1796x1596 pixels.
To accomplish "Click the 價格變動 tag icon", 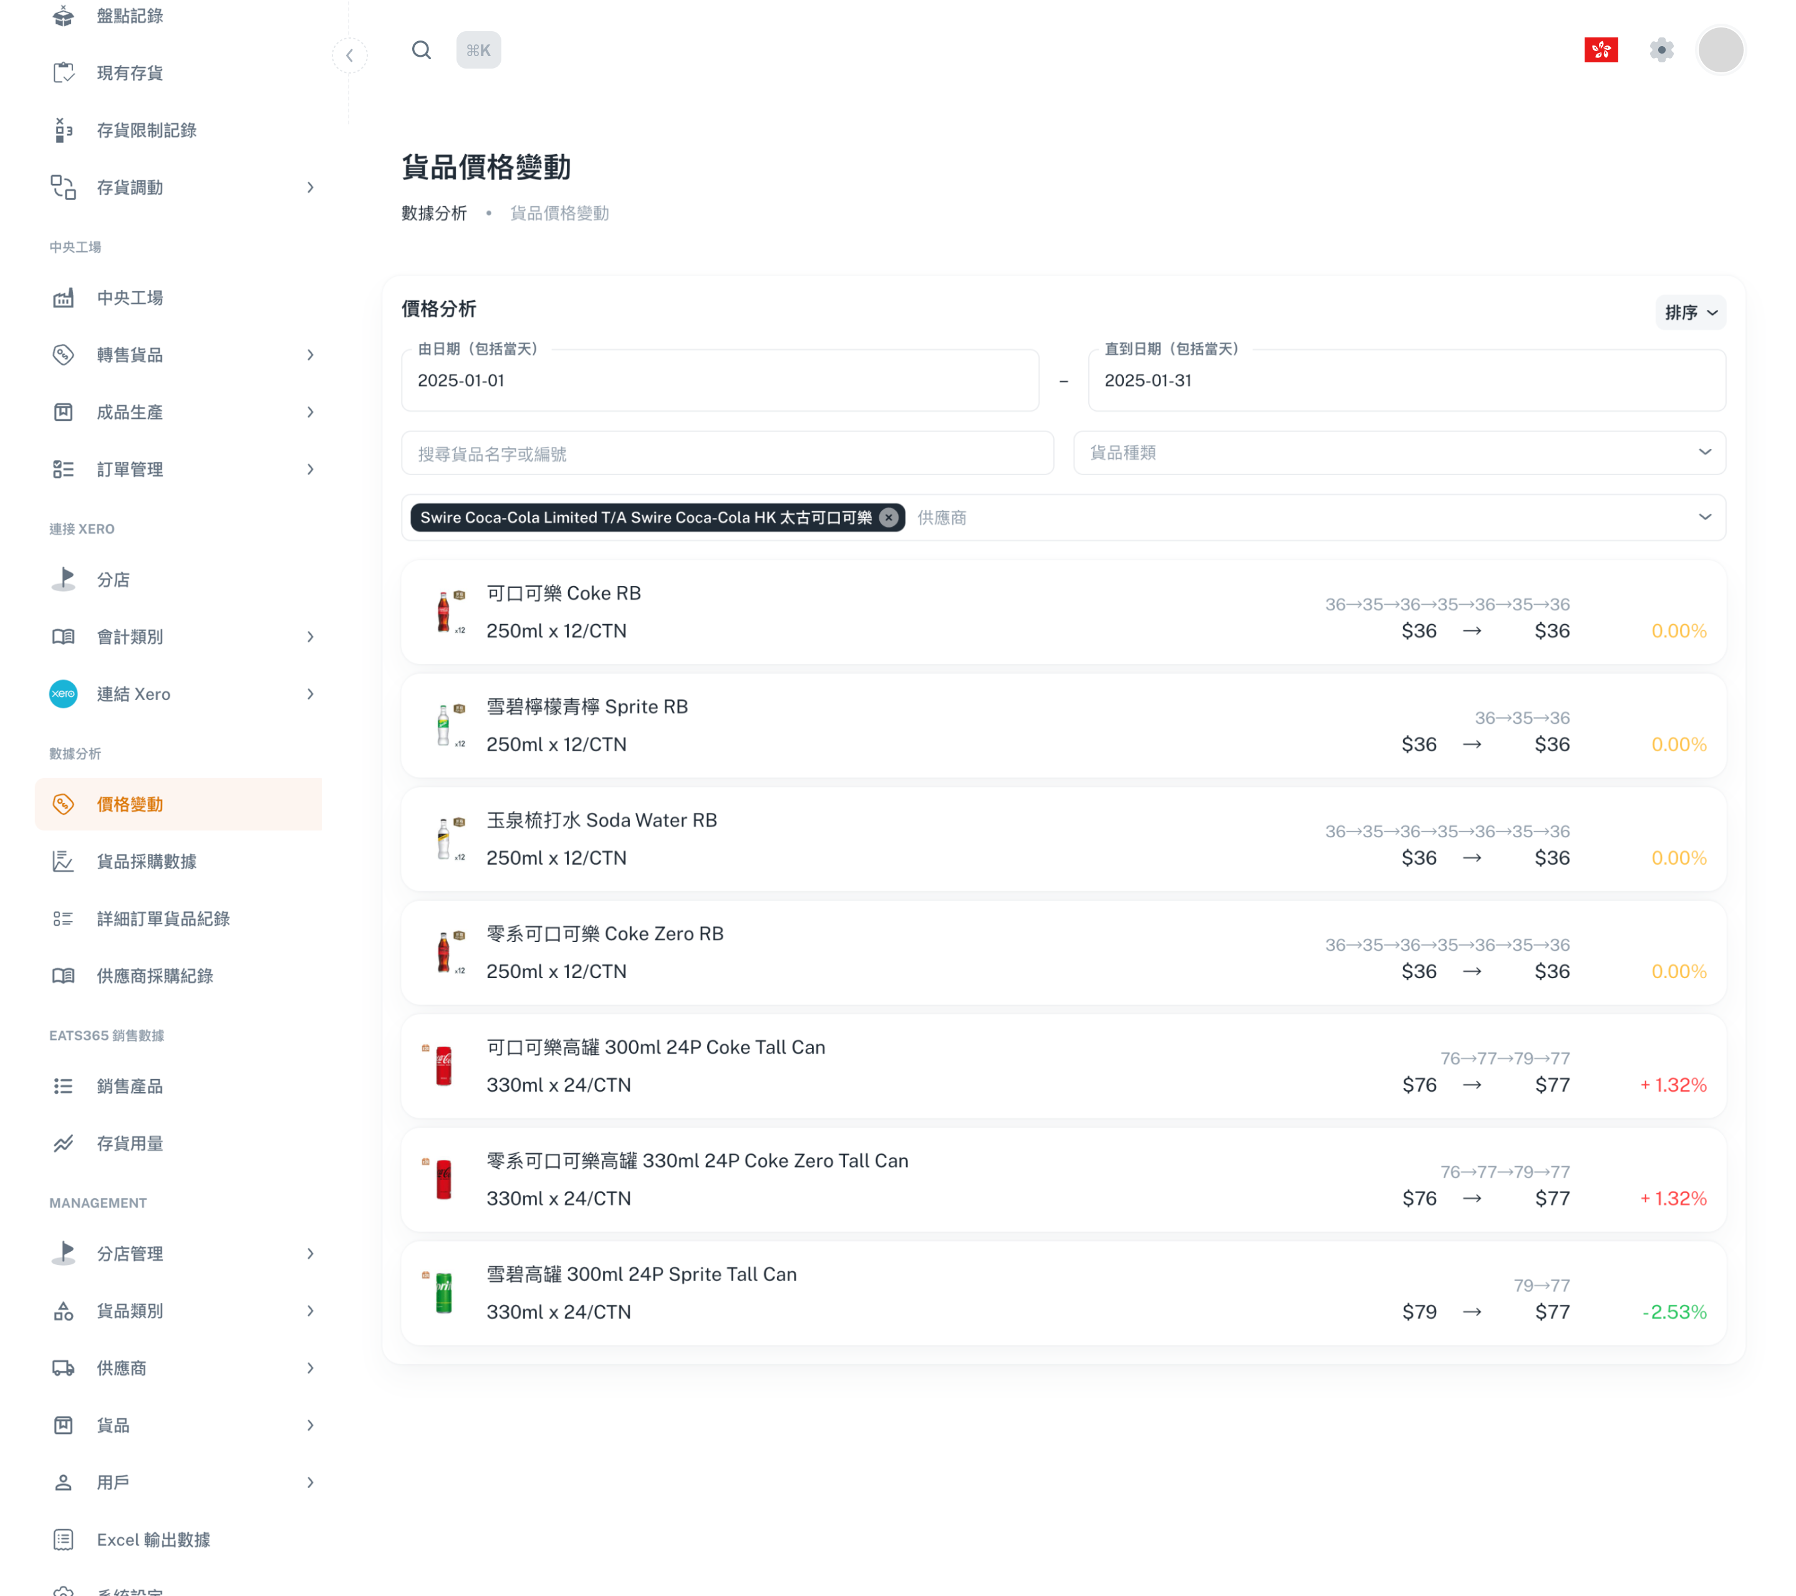I will click(63, 805).
